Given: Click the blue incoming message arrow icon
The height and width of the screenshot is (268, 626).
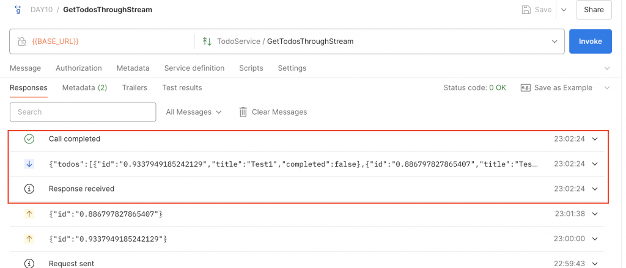Looking at the screenshot, I should point(29,164).
